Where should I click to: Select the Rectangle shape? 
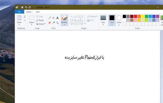point(82,17)
